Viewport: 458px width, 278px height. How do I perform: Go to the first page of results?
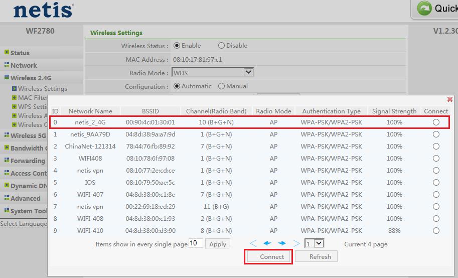(253, 244)
